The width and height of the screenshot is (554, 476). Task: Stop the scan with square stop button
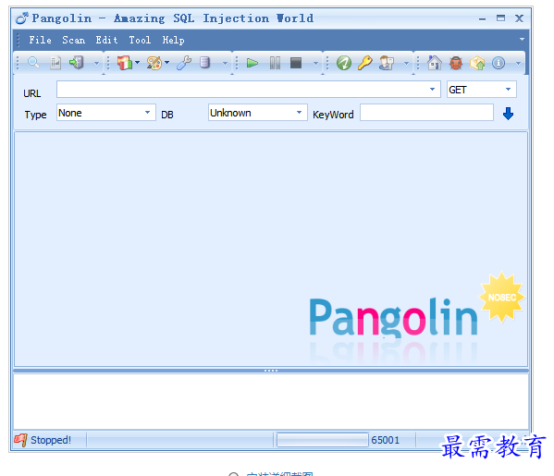tap(296, 63)
